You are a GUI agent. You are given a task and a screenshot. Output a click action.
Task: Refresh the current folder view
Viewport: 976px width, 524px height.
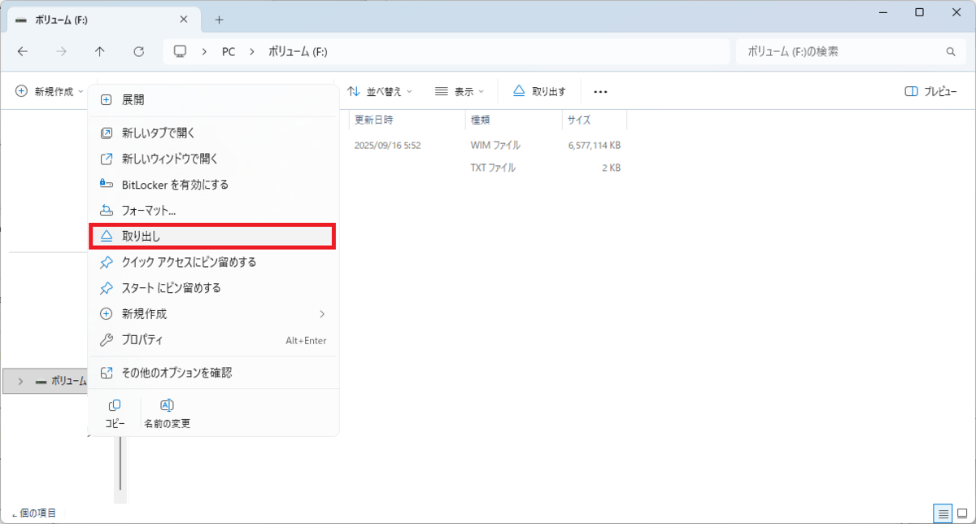click(138, 51)
